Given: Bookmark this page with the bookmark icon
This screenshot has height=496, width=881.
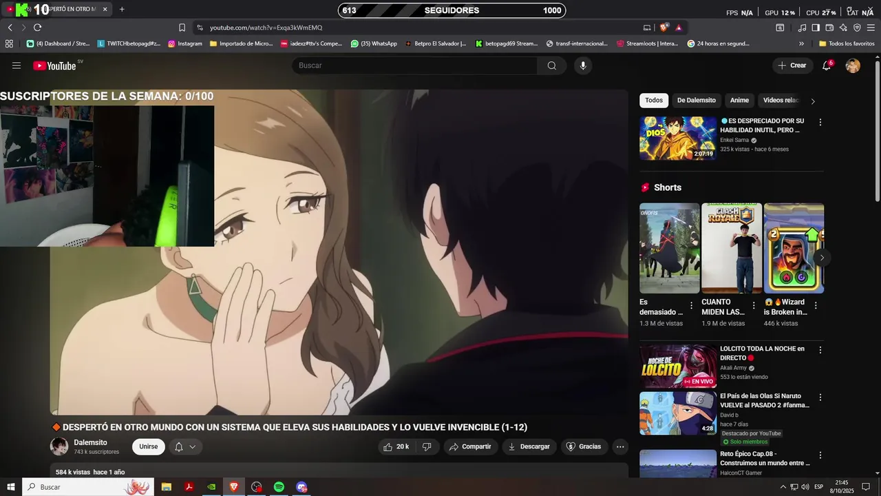Looking at the screenshot, I should (182, 28).
